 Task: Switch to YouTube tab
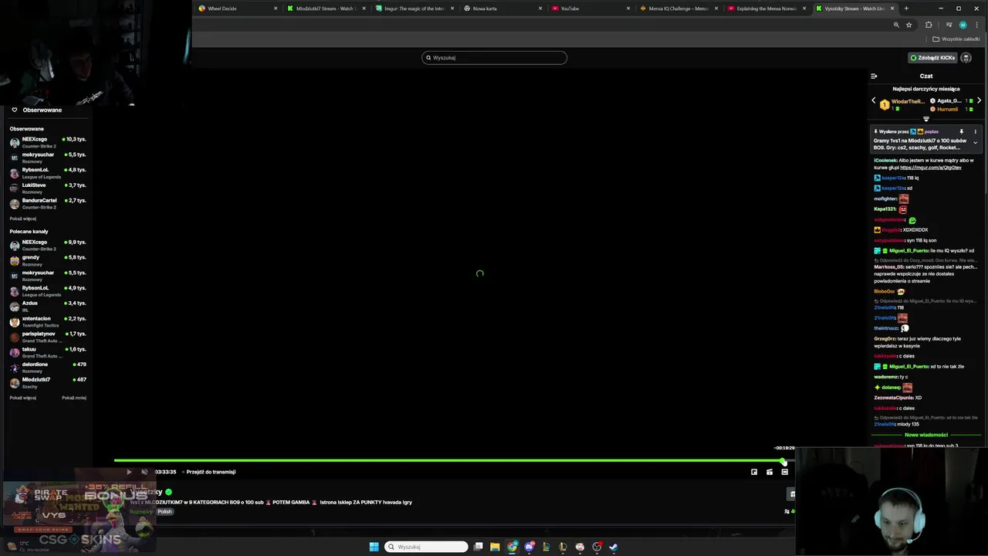click(590, 8)
